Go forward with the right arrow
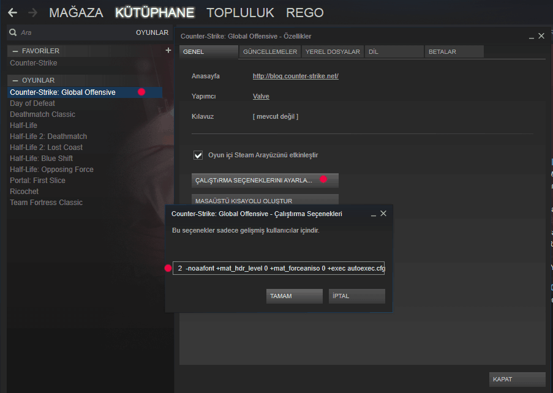Screen dimensions: 553x393 [x=33, y=13]
